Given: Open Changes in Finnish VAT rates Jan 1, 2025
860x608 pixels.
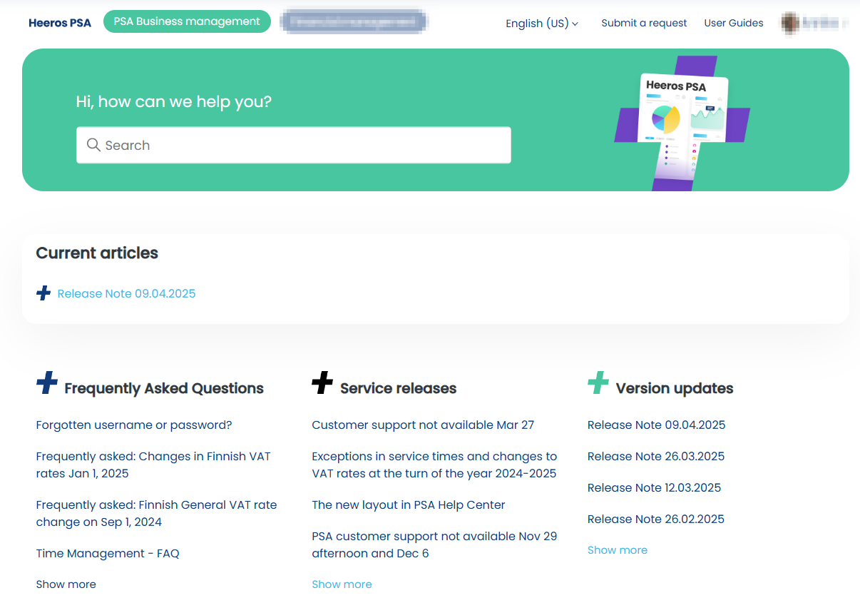Looking at the screenshot, I should point(153,465).
